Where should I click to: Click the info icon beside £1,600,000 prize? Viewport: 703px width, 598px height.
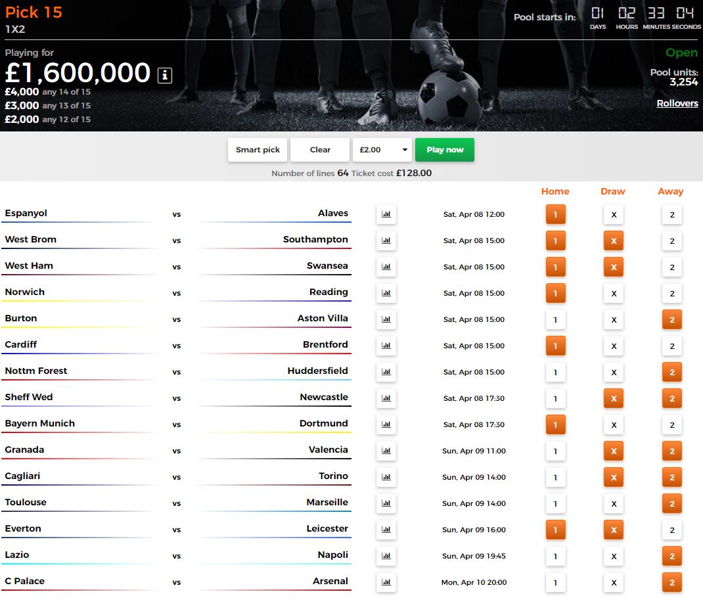click(x=165, y=76)
